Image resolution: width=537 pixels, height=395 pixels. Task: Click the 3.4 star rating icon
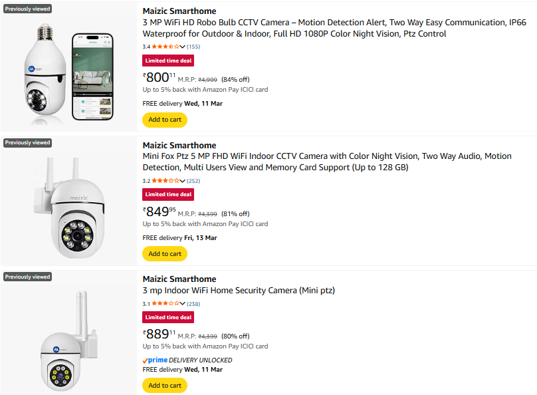pyautogui.click(x=165, y=47)
